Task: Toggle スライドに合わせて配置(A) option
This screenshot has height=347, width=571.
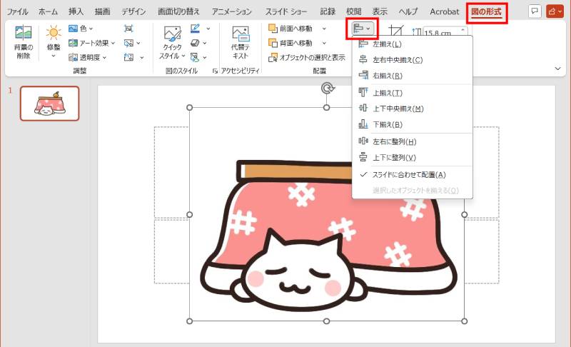Action: click(413, 175)
